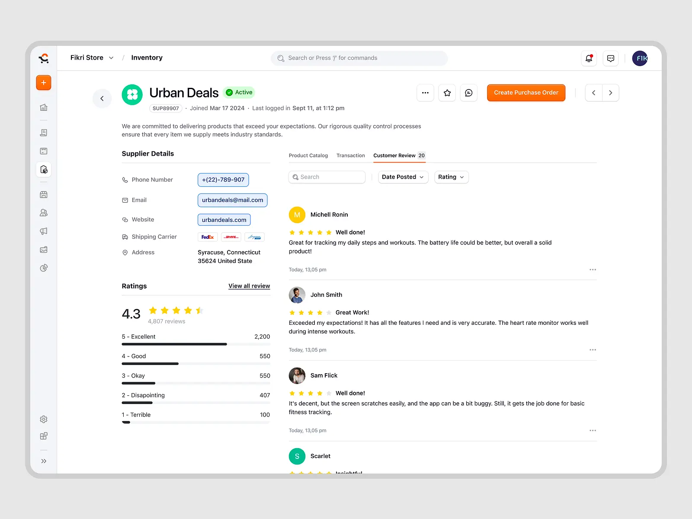The width and height of the screenshot is (692, 519).
Task: Open settings gear icon in sidebar
Action: point(44,419)
